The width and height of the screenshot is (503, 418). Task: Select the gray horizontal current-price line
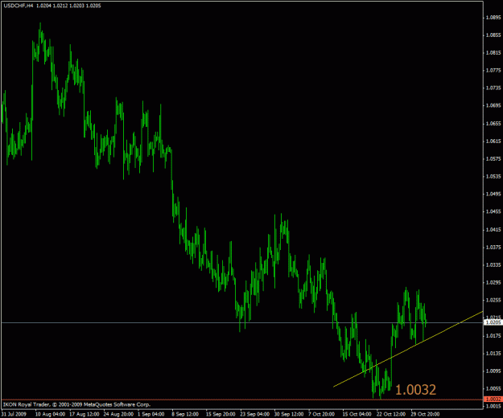pos(242,322)
